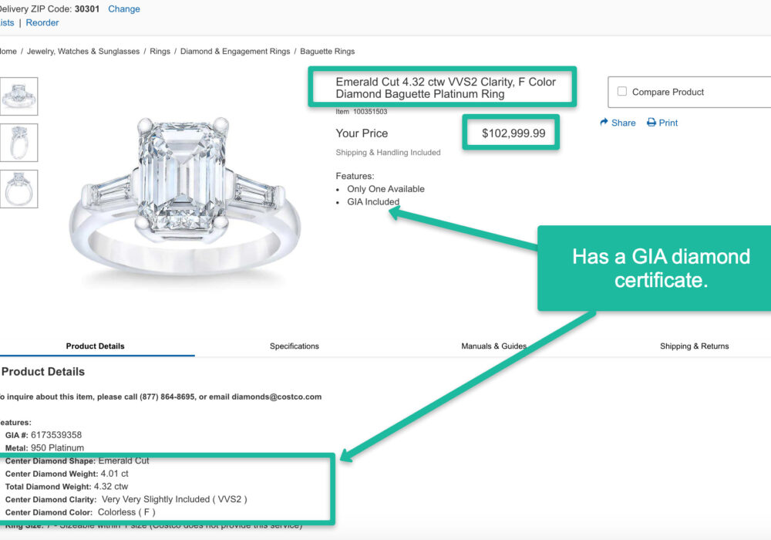Click the Share arrow icon
This screenshot has width=771, height=540.
coord(605,123)
